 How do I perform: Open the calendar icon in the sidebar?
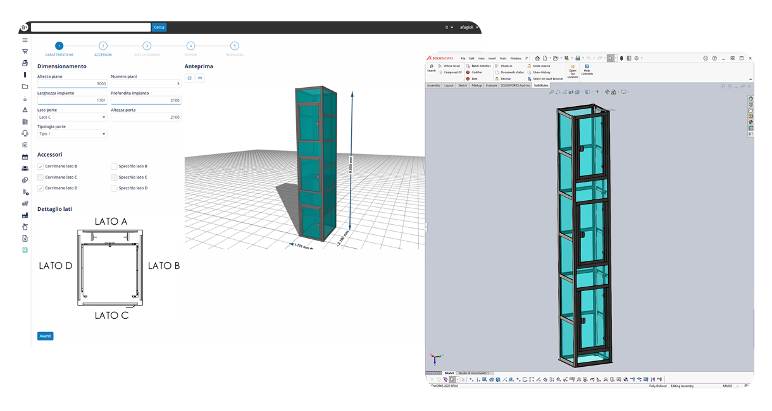coord(25,157)
